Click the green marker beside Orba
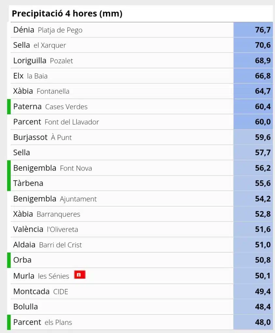This screenshot has width=275, height=333. (x=9, y=260)
